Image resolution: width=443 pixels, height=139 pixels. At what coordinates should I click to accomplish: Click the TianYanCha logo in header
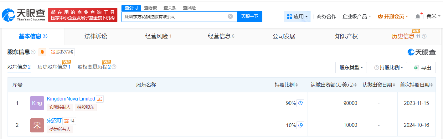[x=24, y=15]
